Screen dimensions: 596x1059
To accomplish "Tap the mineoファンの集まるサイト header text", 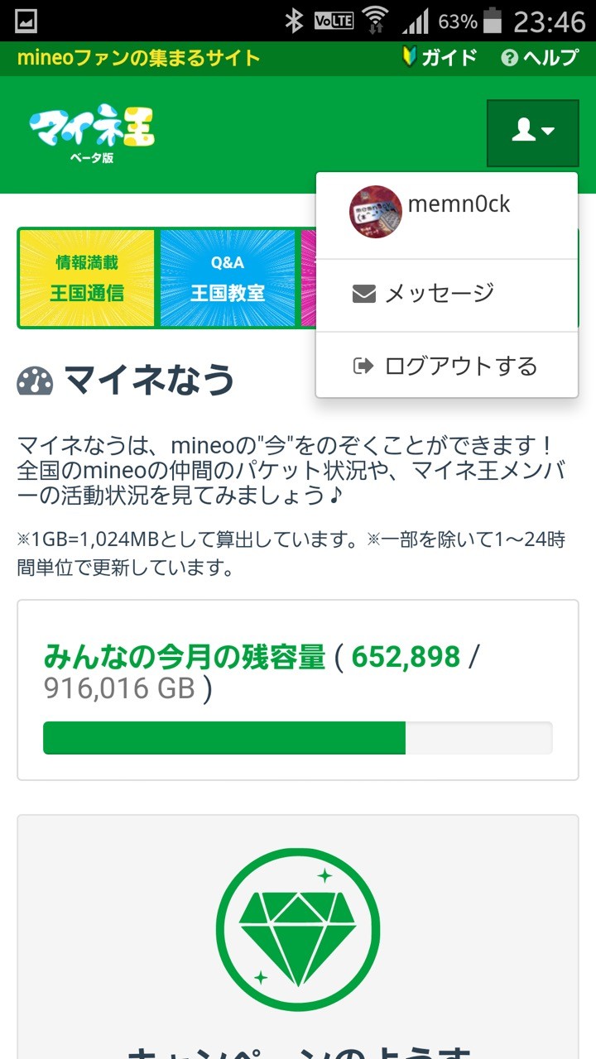I will click(138, 58).
